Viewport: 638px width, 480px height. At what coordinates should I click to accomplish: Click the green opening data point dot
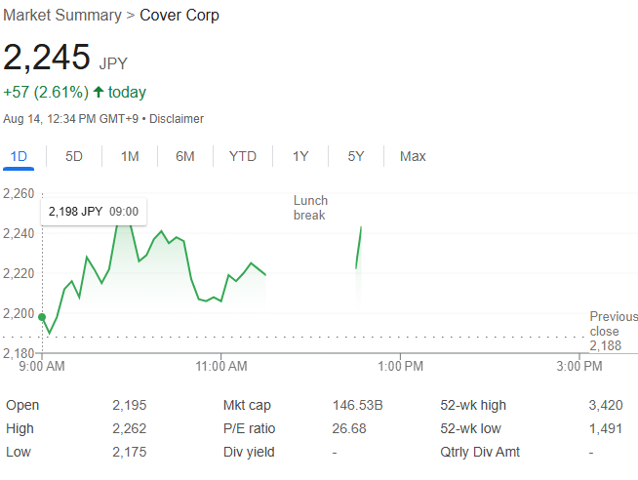[41, 317]
